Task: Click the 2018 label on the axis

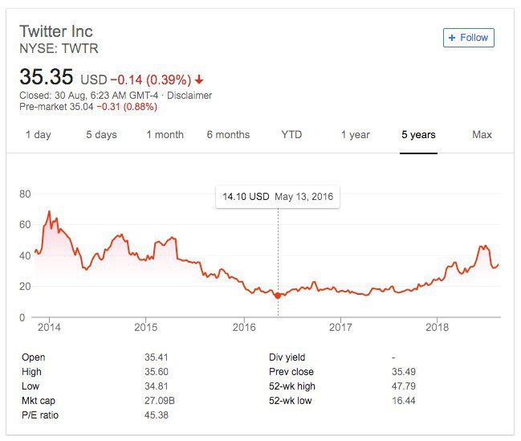Action: [438, 327]
